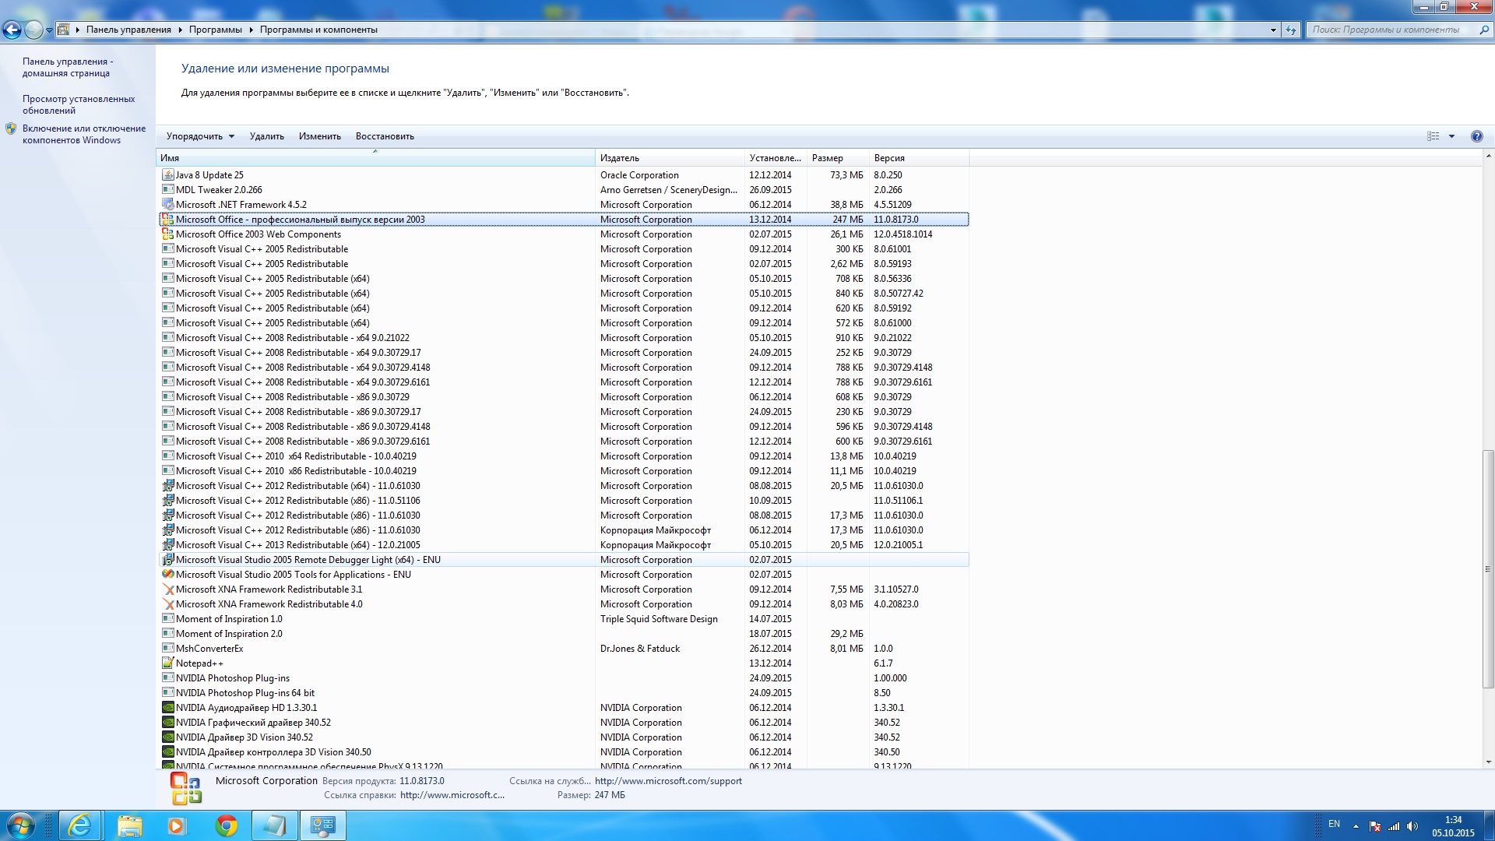Click the Back navigation arrow

[12, 30]
